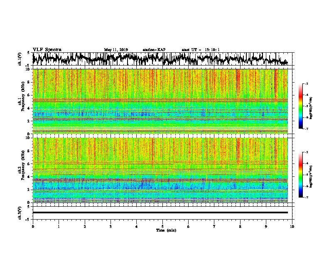The width and height of the screenshot is (329, 254).
Task: Click the ch.1 "Frequency (kHz)" axis label
Action: (x=23, y=97)
